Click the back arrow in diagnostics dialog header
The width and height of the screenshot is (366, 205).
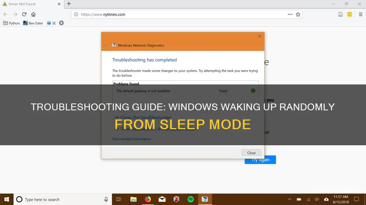click(x=105, y=45)
